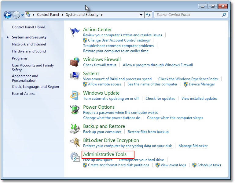
Task: Open Power Options heading link
Action: click(x=99, y=107)
